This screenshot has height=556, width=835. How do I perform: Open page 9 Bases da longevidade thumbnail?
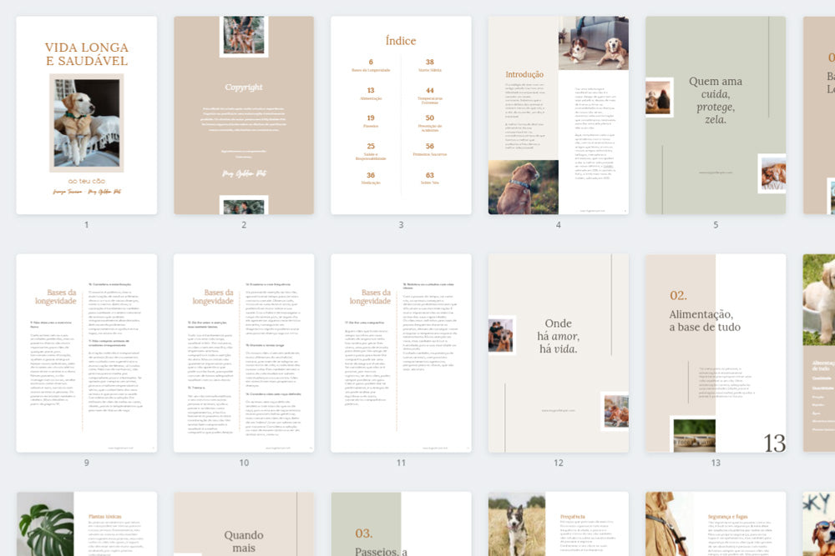[x=86, y=353]
